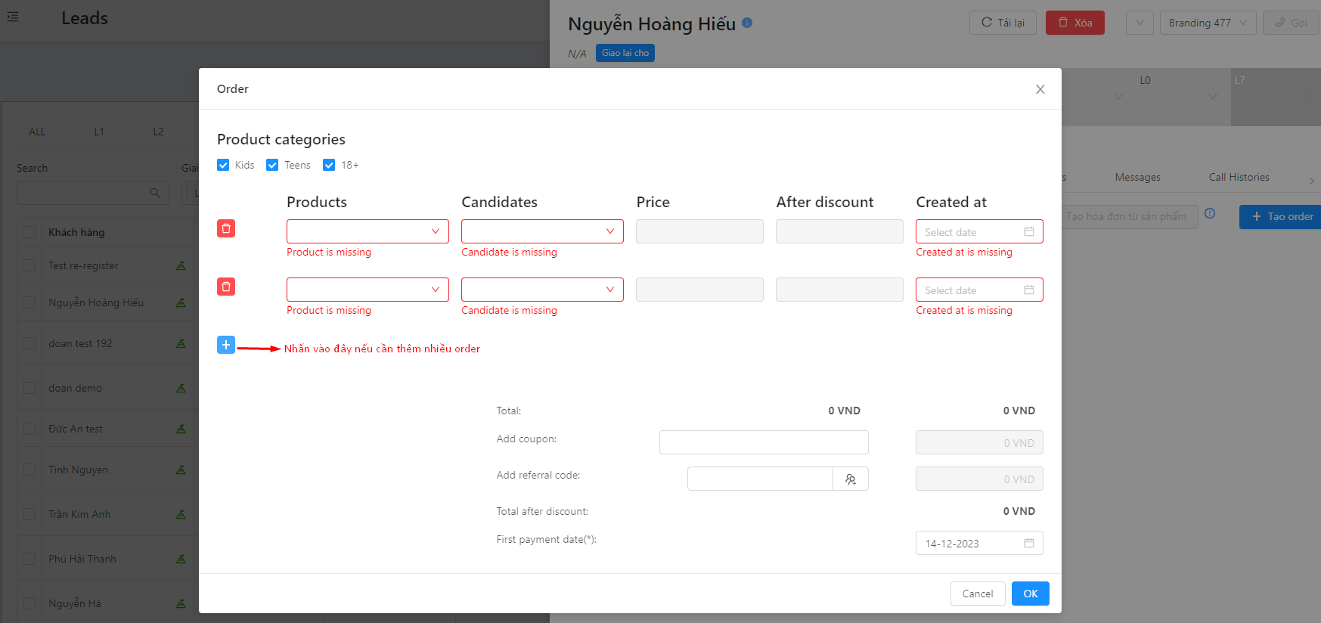Open the Tinh Nguyen lead row
Viewport: 1321px width, 623px height.
tap(78, 470)
